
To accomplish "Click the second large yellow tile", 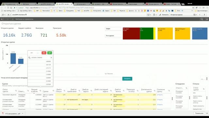I will 183,33.
